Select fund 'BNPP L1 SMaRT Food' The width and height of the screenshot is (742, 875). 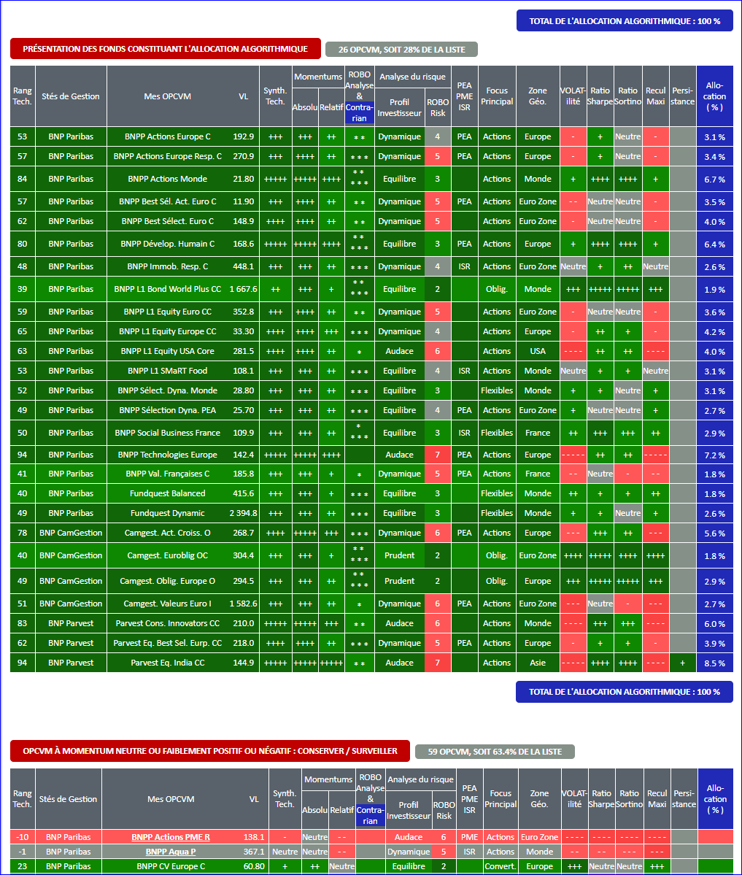tap(168, 371)
